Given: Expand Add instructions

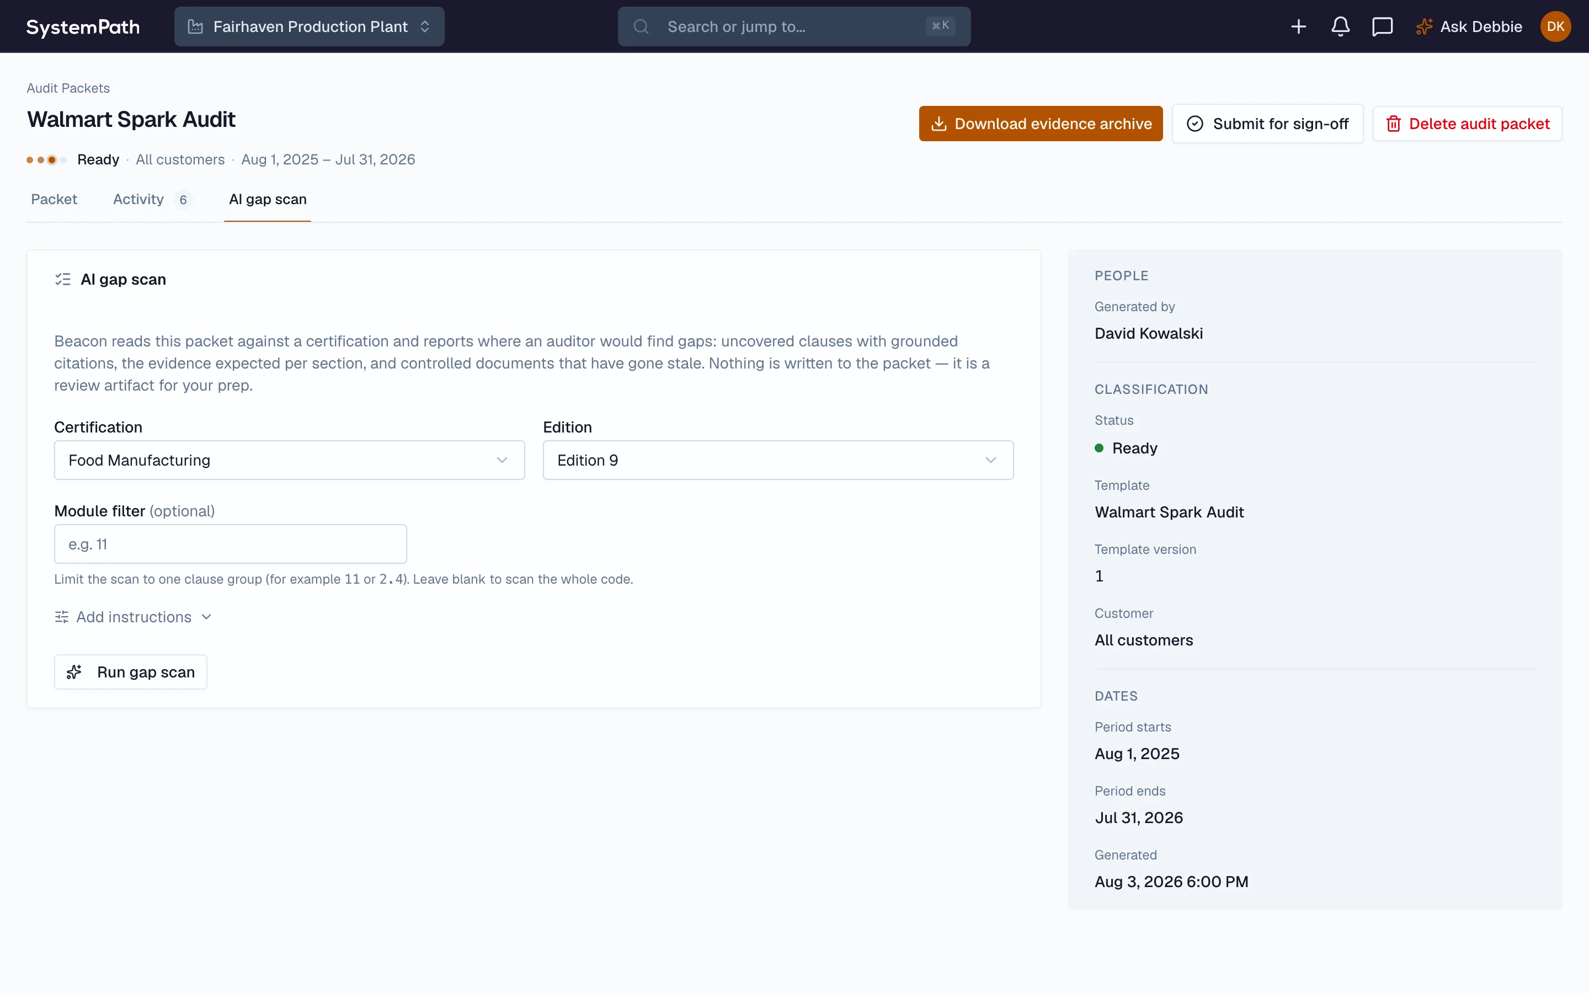Looking at the screenshot, I should (x=132, y=617).
